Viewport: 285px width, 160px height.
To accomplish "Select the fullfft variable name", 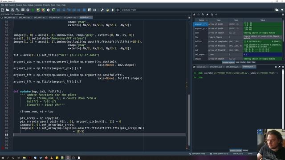I will click(x=199, y=41).
